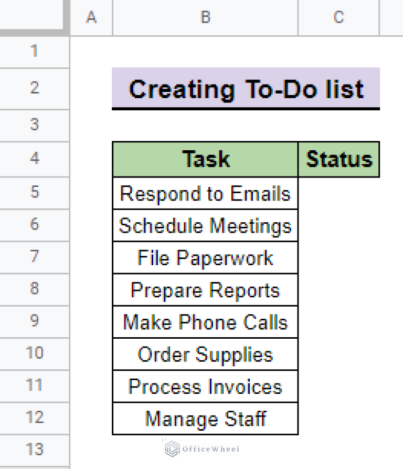Screen dimensions: 403x469
Task: Select the "Manage Staff" cell
Action: (x=205, y=419)
